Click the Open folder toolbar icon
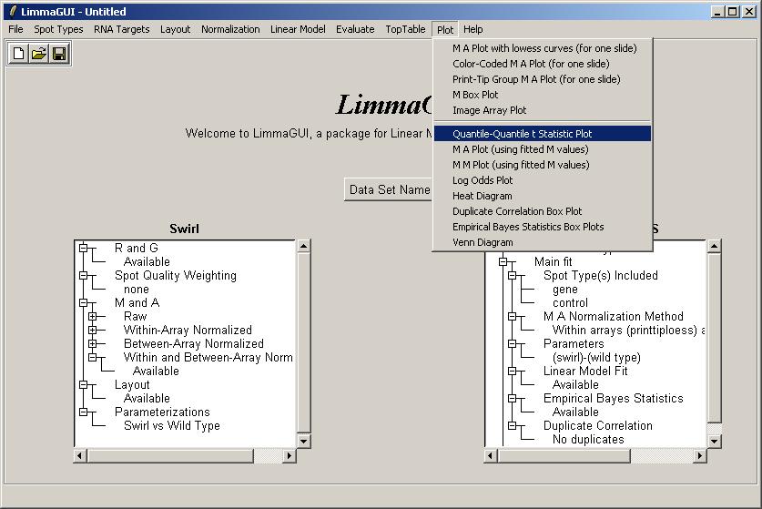The image size is (762, 509). click(x=39, y=54)
